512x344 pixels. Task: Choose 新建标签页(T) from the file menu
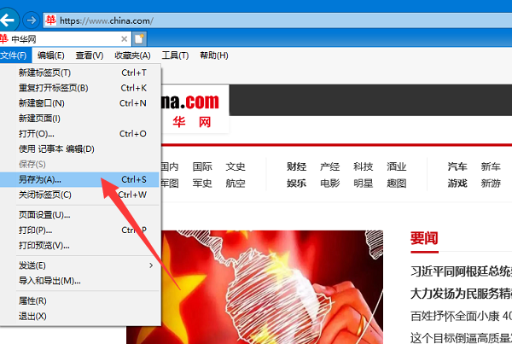79,73
